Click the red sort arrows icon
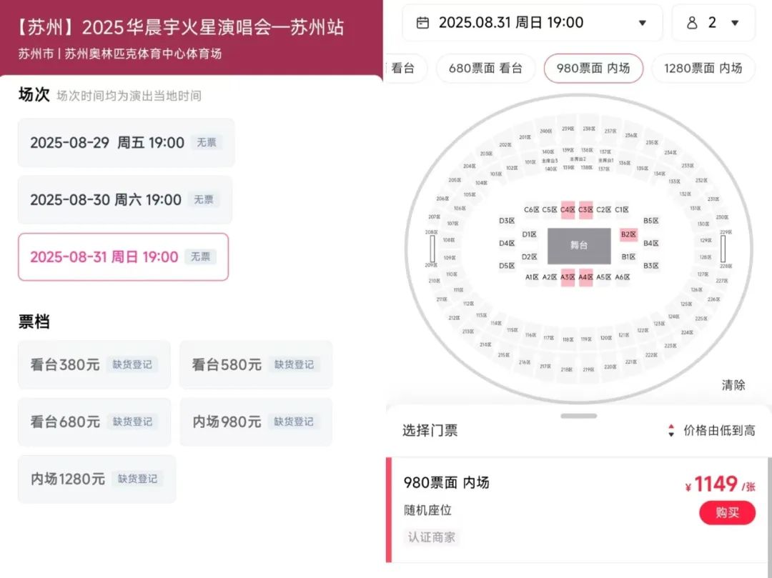Viewport: 772px width, 578px height. (x=671, y=430)
